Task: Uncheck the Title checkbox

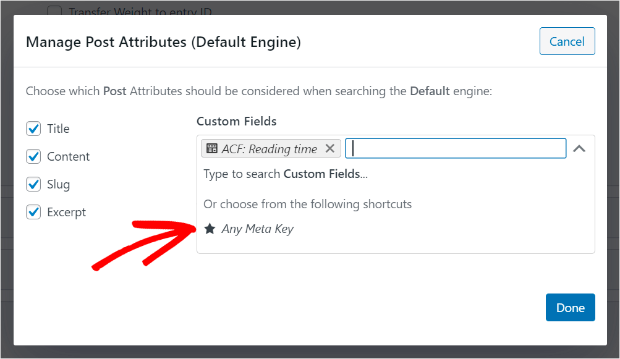Action: 33,129
